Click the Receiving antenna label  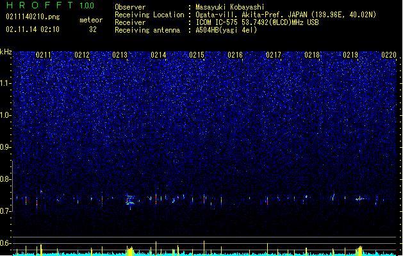(x=147, y=30)
